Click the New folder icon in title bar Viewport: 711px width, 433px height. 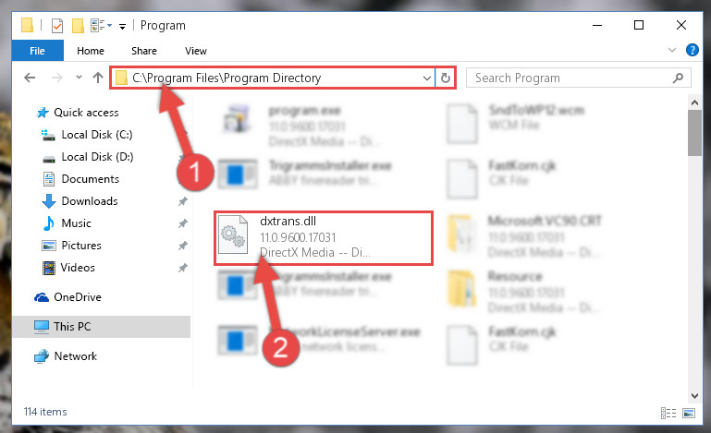(78, 25)
